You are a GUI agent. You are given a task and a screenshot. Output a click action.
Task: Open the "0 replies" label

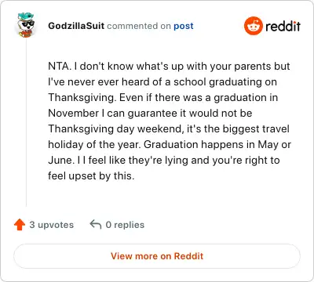coord(125,225)
